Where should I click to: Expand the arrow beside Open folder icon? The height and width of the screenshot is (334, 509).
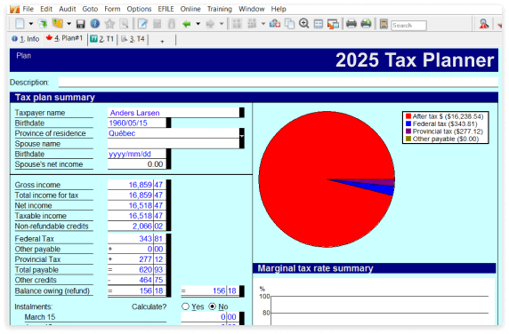pyautogui.click(x=69, y=24)
